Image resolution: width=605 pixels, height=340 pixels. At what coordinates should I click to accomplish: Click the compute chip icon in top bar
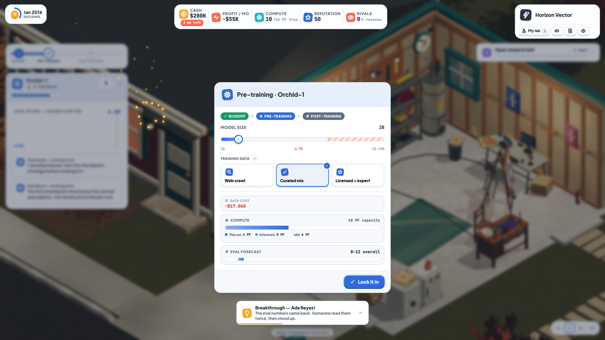259,17
